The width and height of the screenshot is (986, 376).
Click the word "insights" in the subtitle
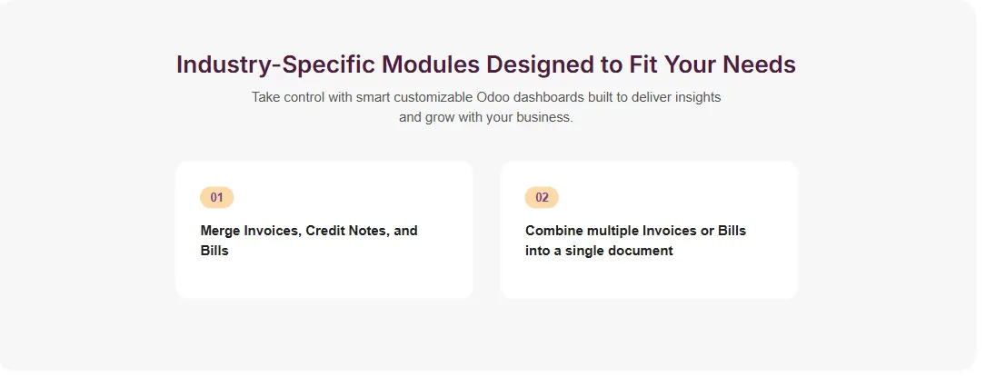coord(695,97)
